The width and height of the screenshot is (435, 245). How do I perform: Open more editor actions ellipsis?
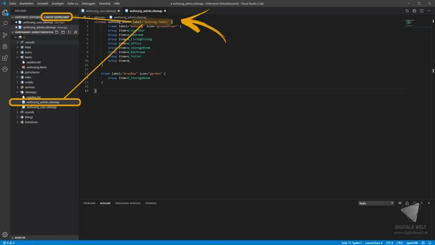[x=429, y=11]
